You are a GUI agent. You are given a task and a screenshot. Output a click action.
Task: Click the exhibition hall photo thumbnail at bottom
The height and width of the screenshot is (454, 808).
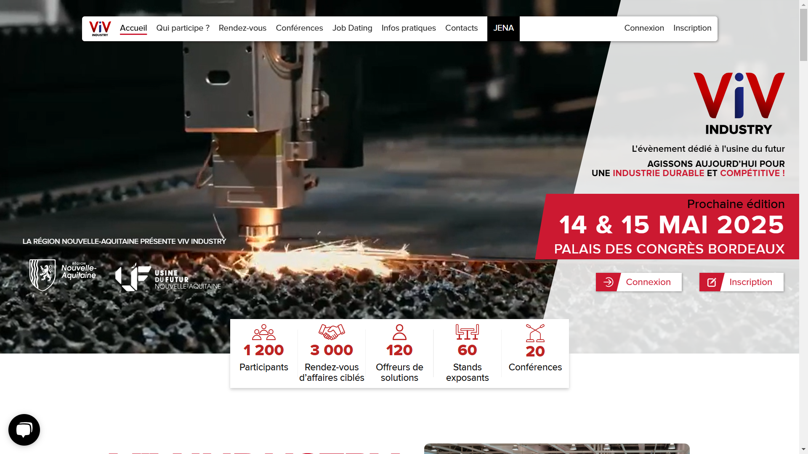[x=557, y=449]
